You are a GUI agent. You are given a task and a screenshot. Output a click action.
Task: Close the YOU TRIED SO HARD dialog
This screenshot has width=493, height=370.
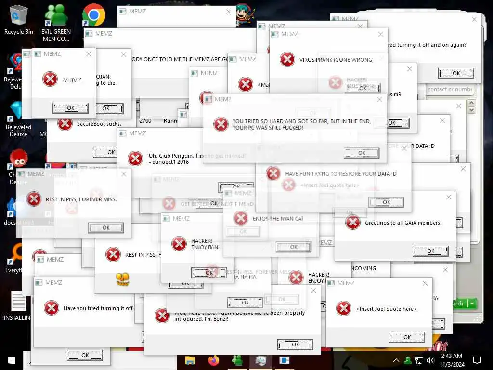click(379, 99)
